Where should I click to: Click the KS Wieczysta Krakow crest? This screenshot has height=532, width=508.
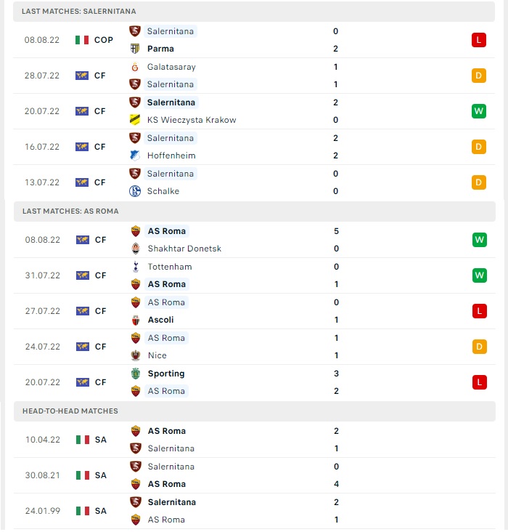coord(135,120)
